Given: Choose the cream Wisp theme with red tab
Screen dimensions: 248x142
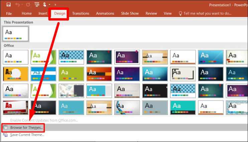Looking at the screenshot, I should click(x=237, y=57).
